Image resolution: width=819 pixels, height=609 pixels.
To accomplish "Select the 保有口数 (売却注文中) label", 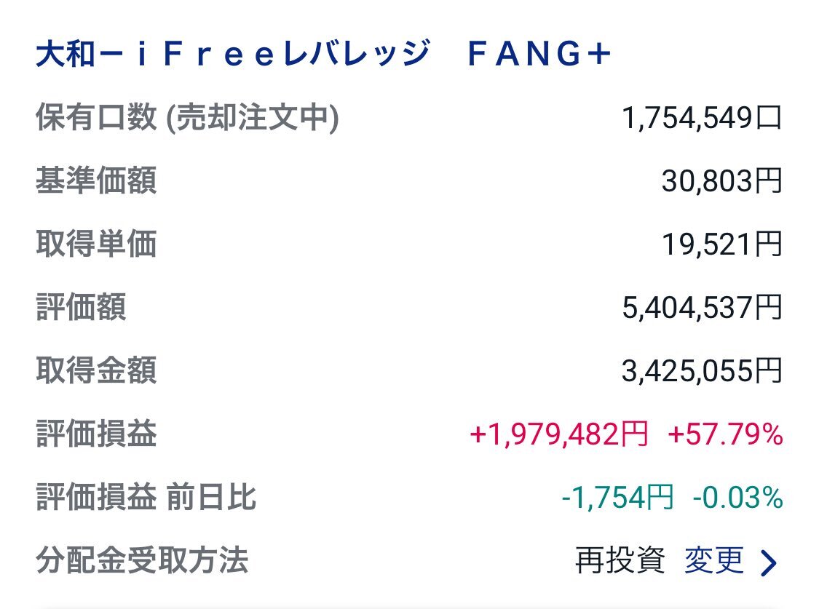I will (187, 117).
